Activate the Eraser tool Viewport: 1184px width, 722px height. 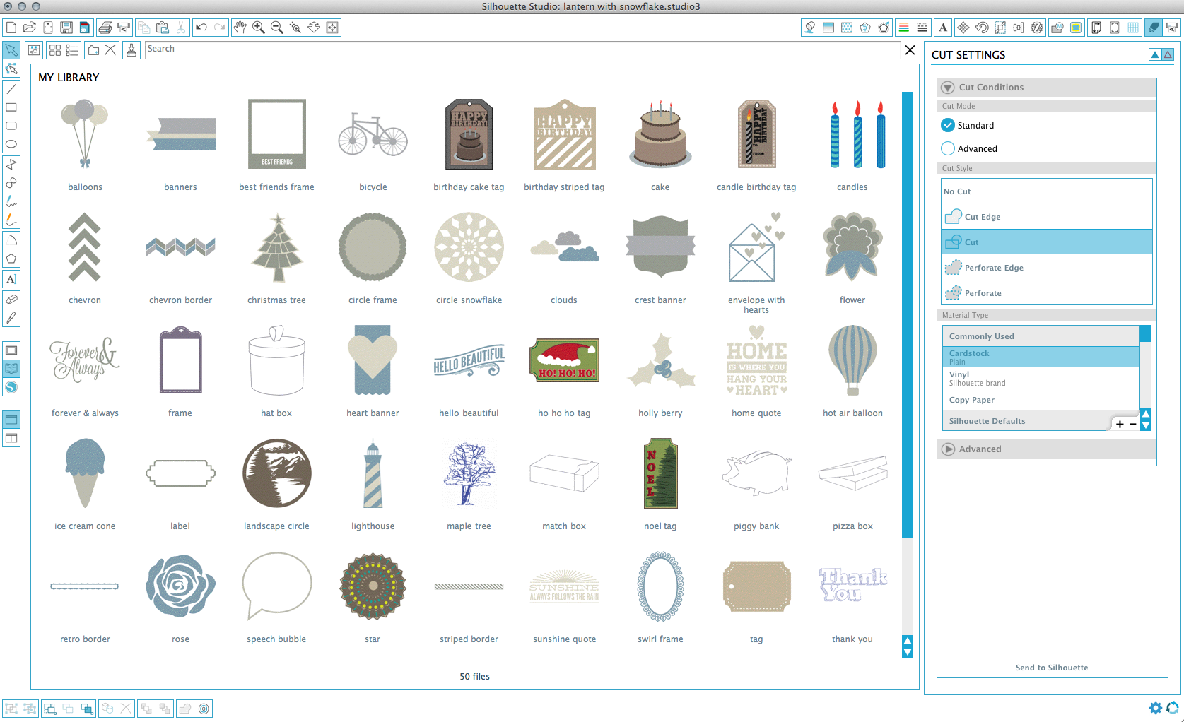tap(11, 297)
